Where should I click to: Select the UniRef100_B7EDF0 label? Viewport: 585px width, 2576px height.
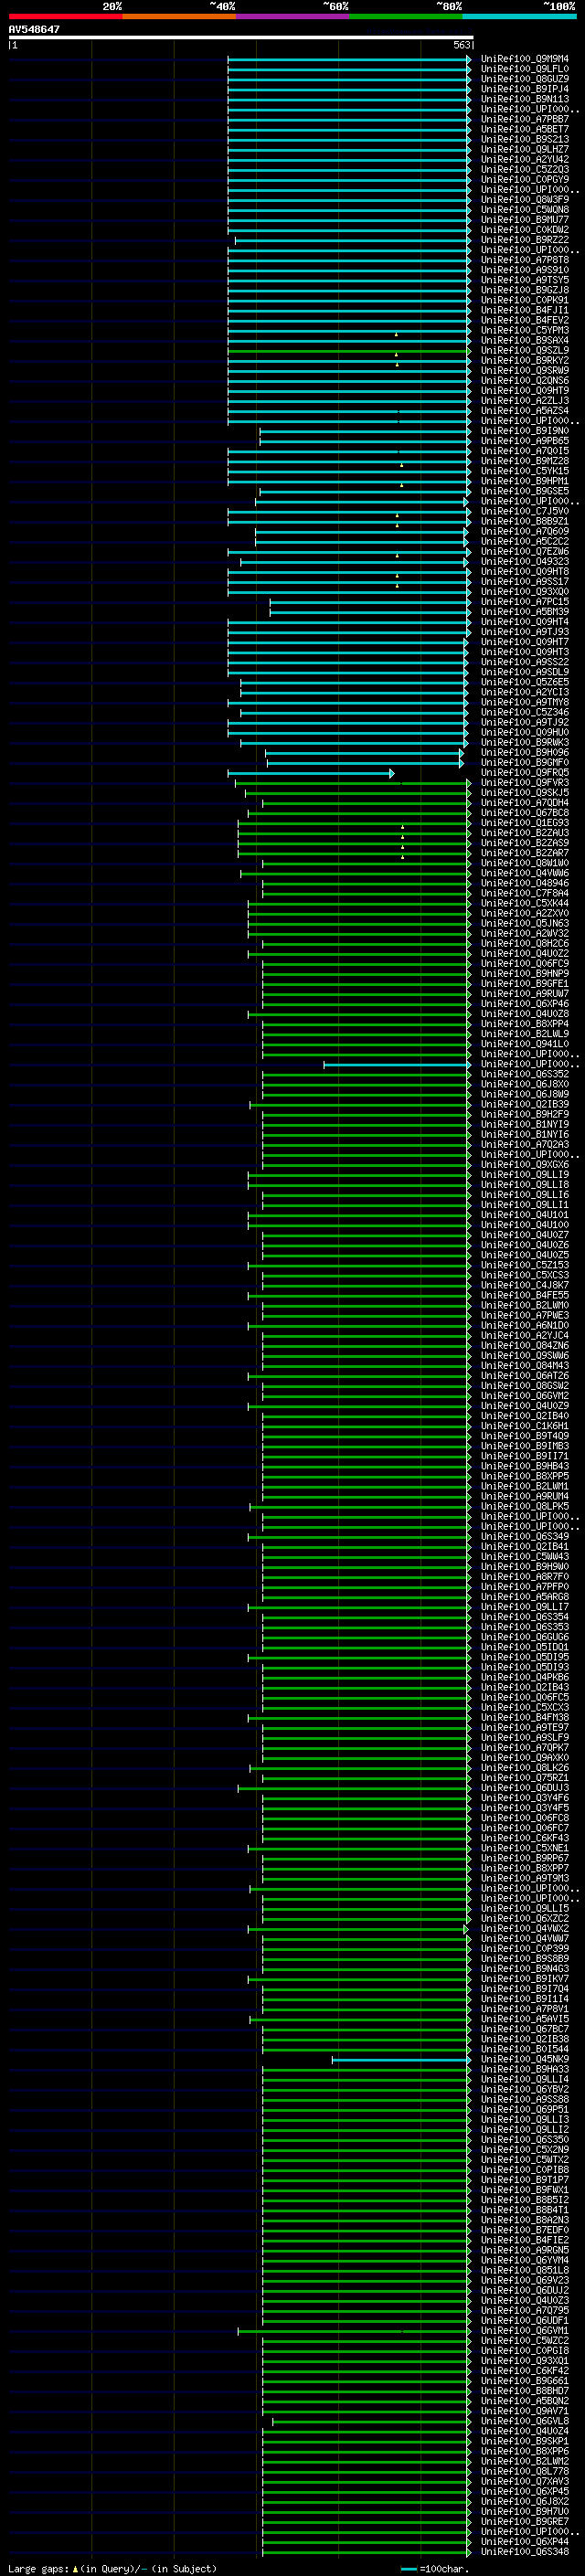[525, 2229]
